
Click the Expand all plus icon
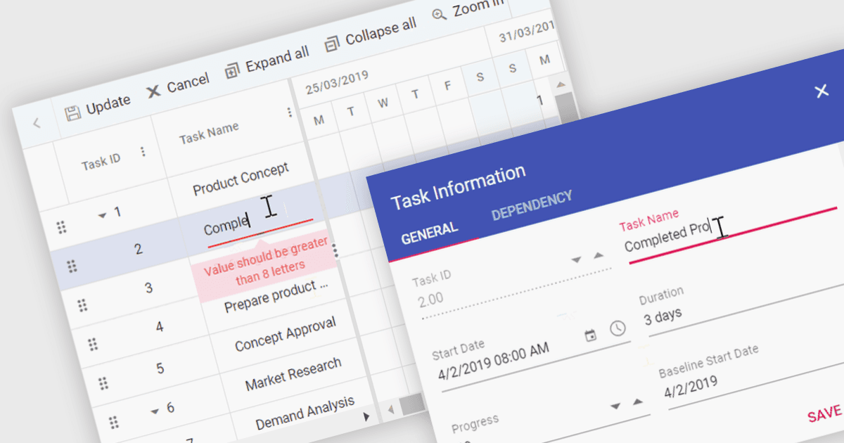pyautogui.click(x=232, y=70)
